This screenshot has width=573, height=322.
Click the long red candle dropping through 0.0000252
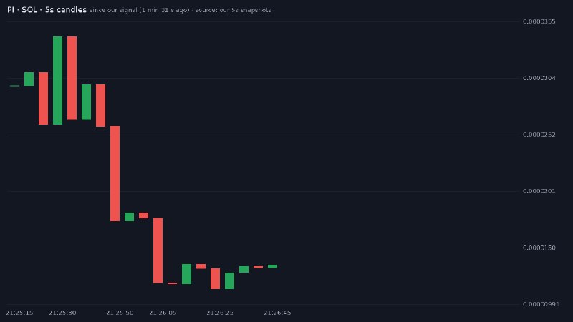[115, 173]
